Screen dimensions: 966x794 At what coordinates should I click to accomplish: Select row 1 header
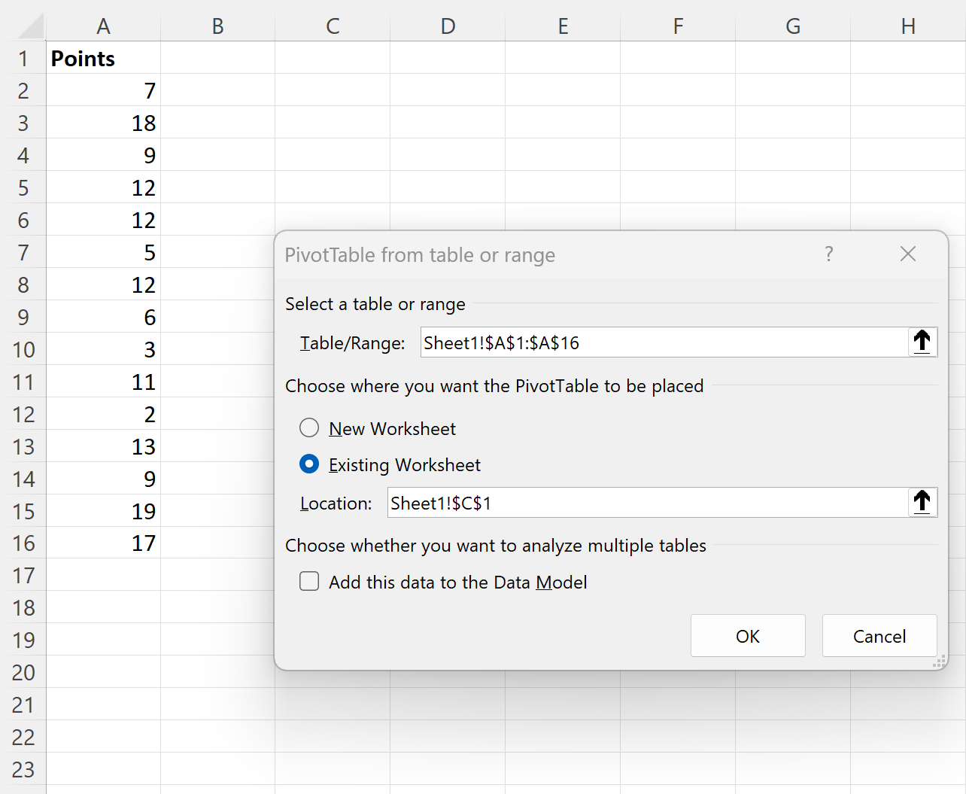tap(23, 58)
